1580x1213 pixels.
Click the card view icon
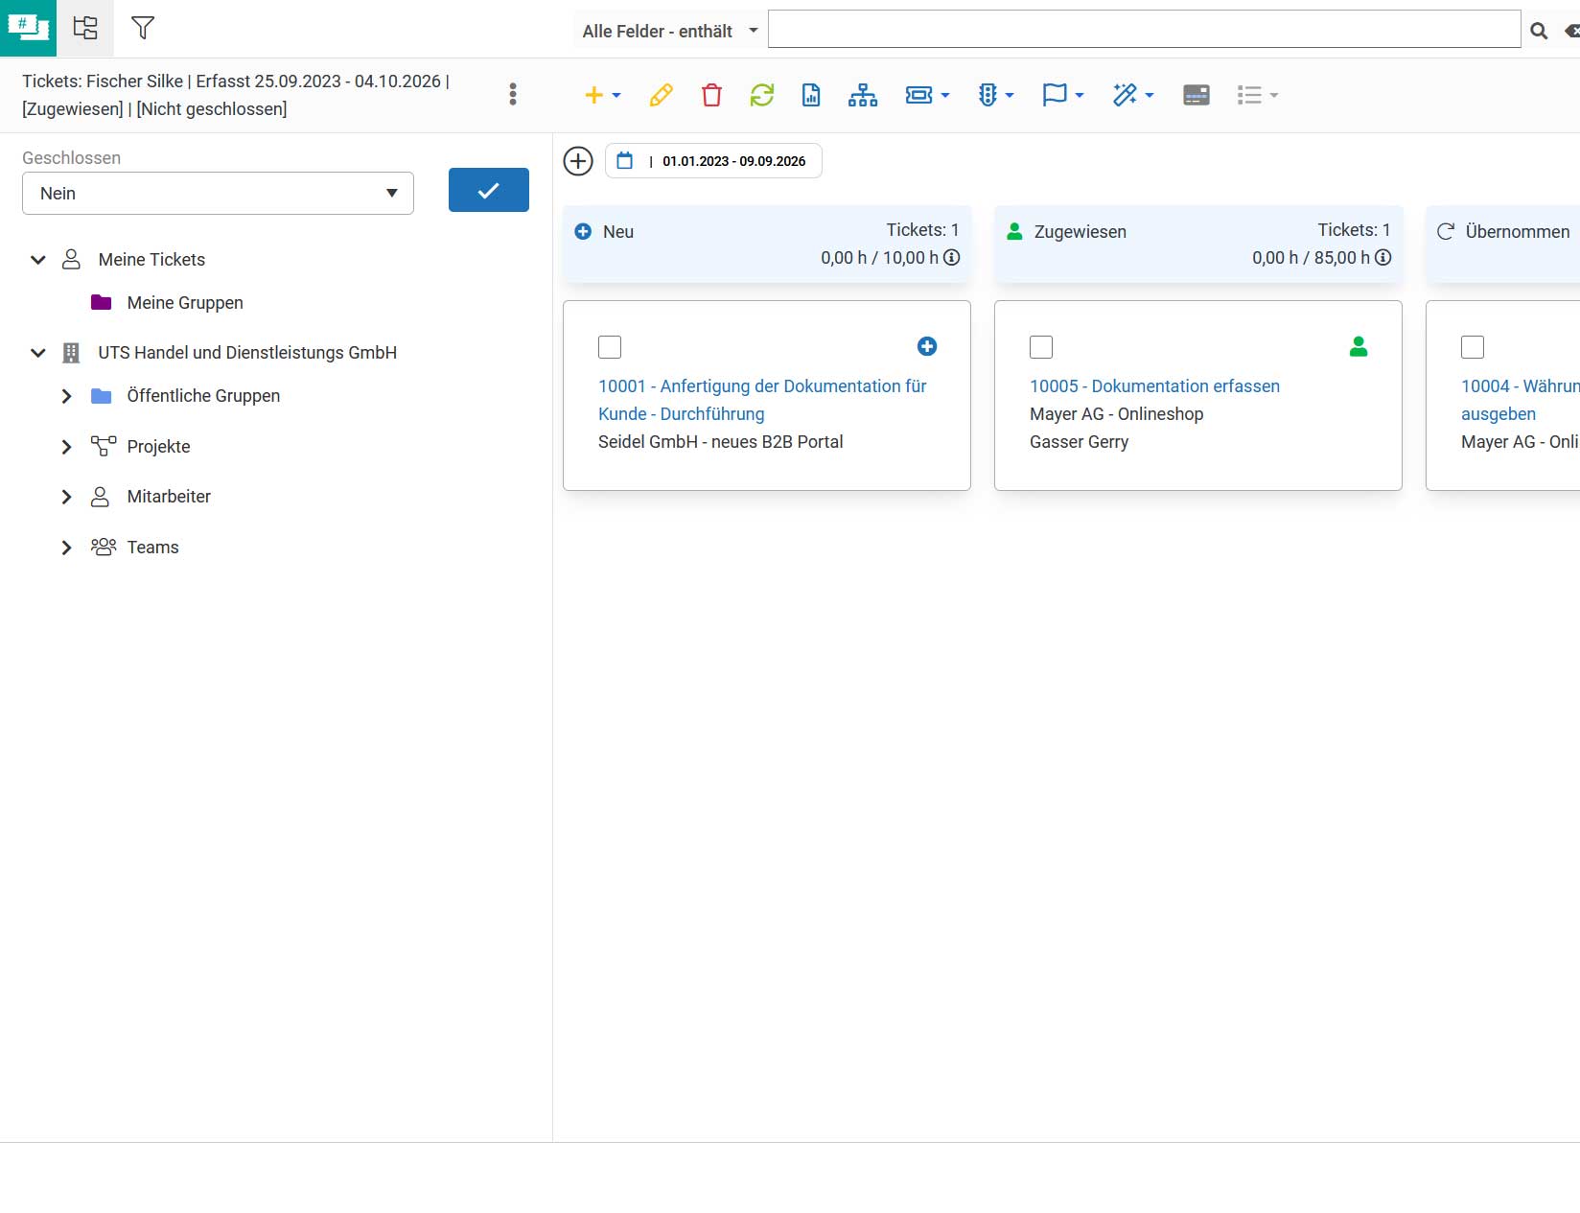coord(1197,95)
